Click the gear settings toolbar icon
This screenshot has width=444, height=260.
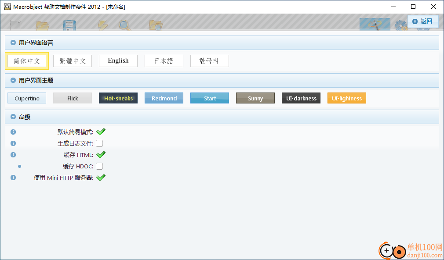(401, 25)
